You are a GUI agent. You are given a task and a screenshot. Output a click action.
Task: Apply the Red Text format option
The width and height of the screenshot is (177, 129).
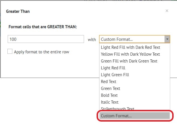coord(109,81)
